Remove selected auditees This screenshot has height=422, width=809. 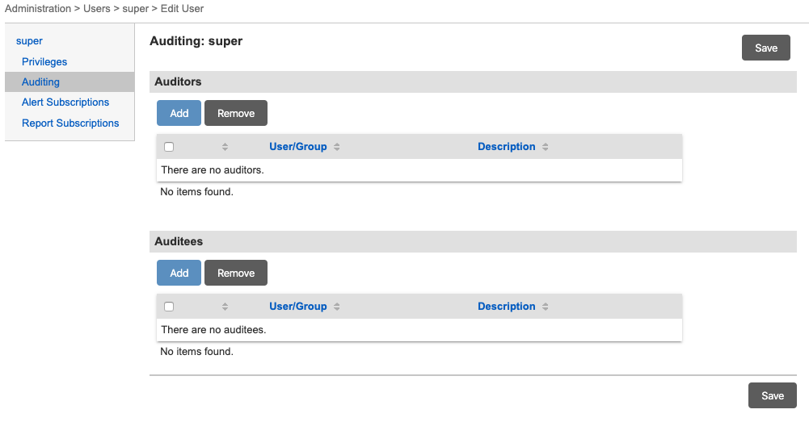click(x=236, y=273)
